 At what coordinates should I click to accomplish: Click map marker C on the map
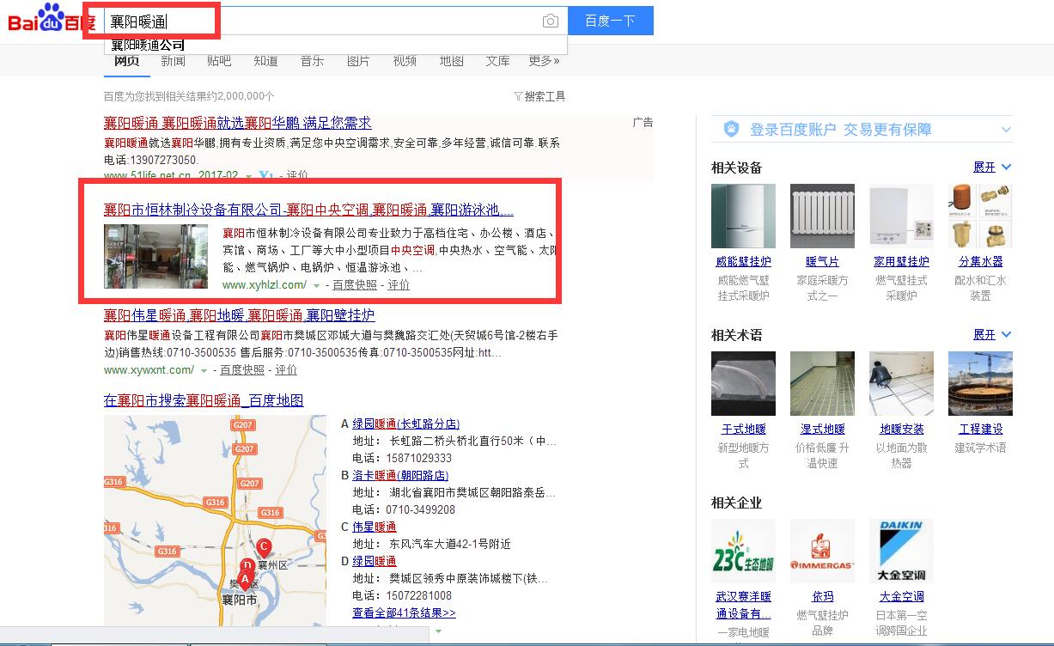click(x=265, y=546)
